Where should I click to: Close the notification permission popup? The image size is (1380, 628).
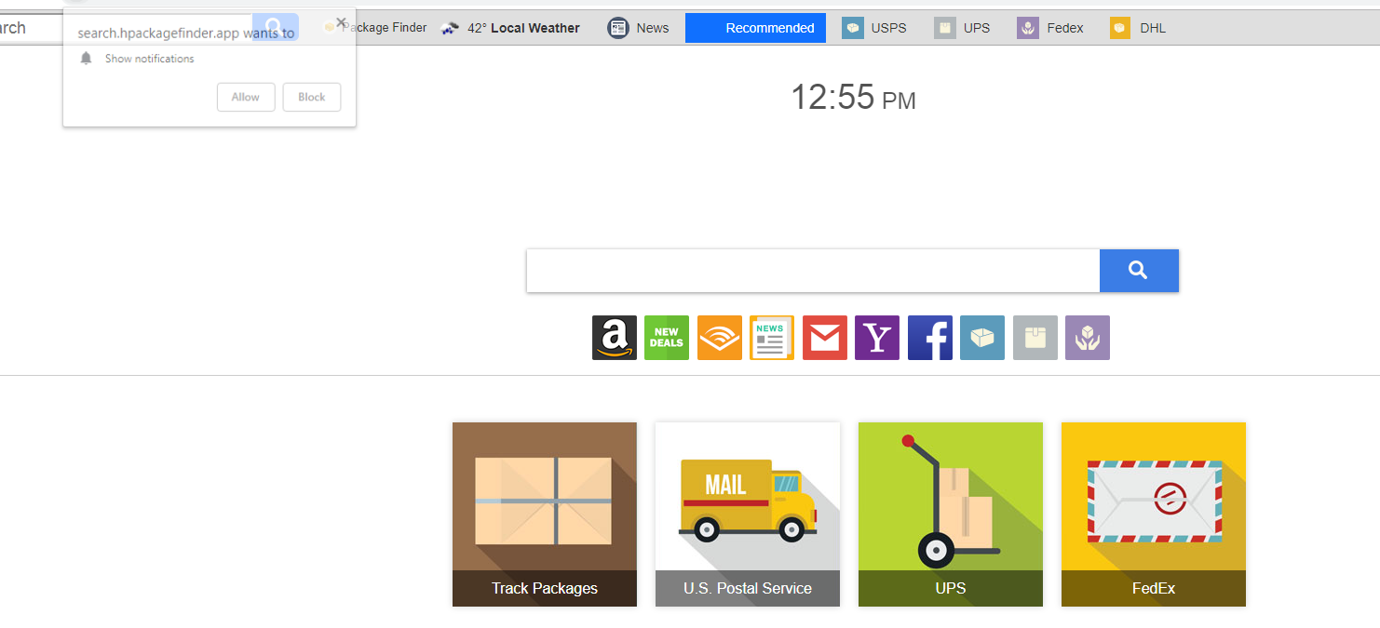coord(342,22)
